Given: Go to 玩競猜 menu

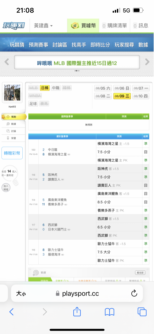Looking at the screenshot, I should click(17, 45).
